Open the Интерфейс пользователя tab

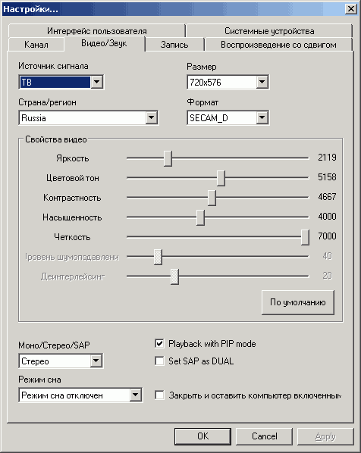[x=97, y=30]
